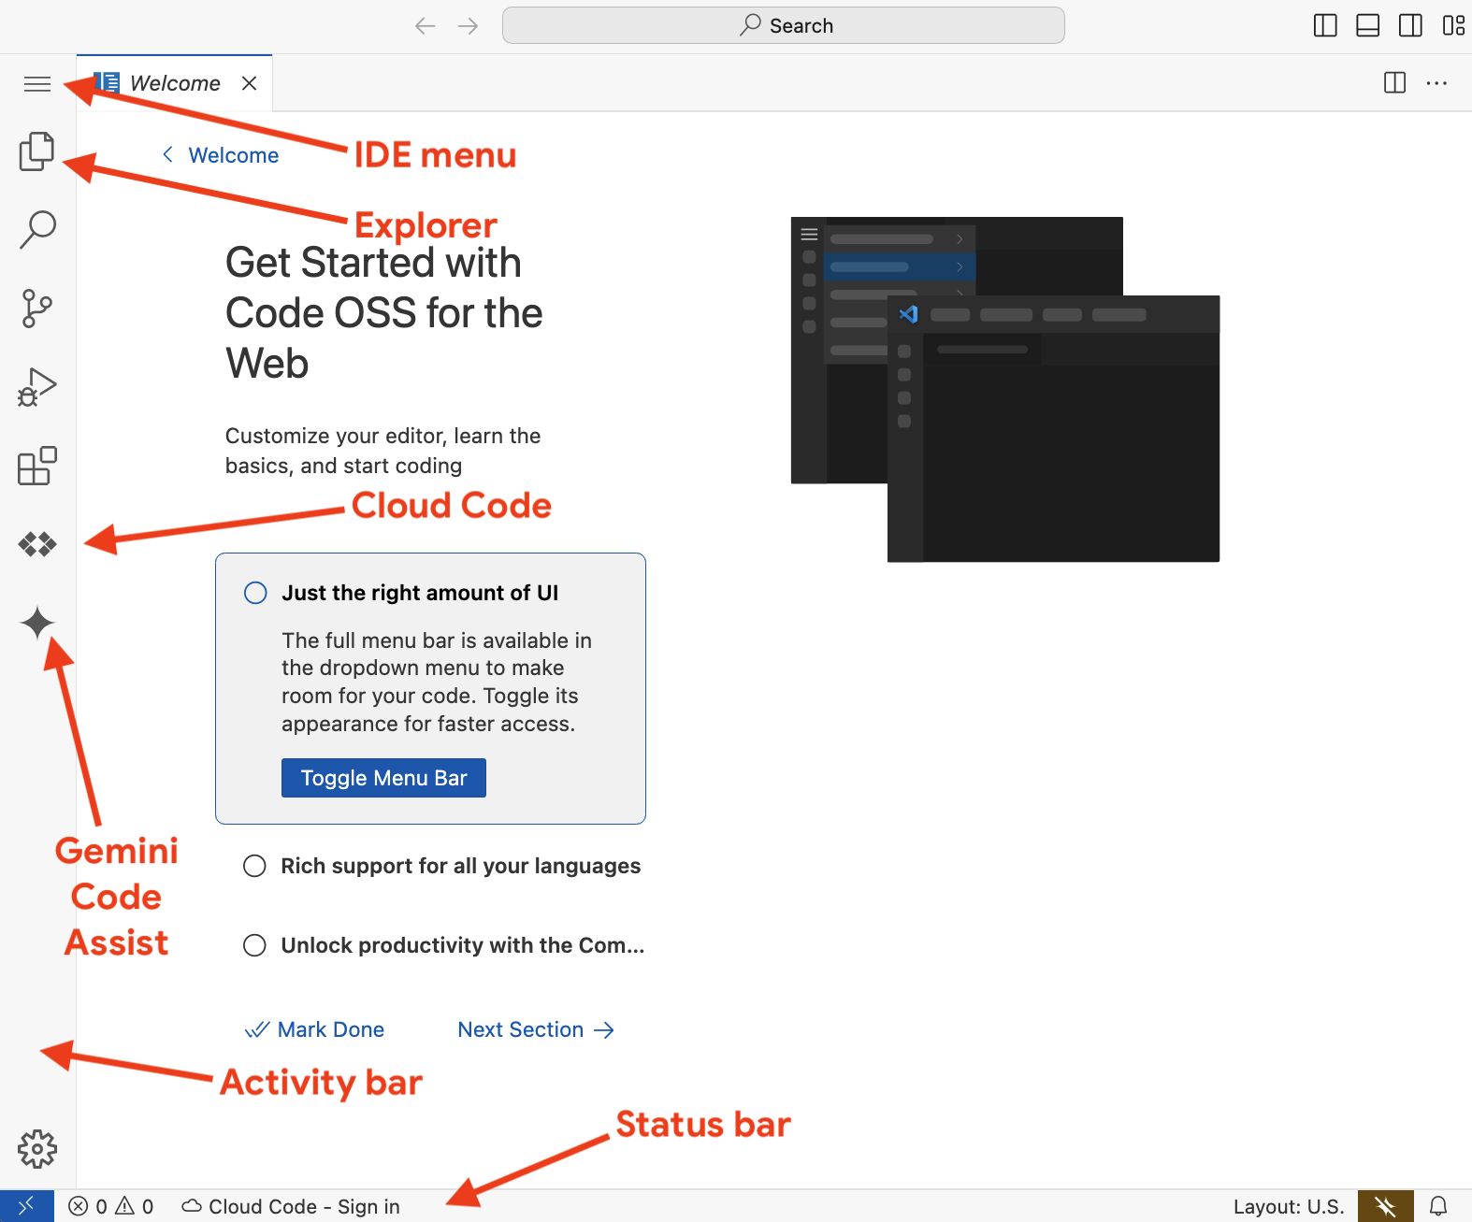Viewport: 1472px width, 1222px height.
Task: Select the Welcome editor tab
Action: tap(175, 83)
